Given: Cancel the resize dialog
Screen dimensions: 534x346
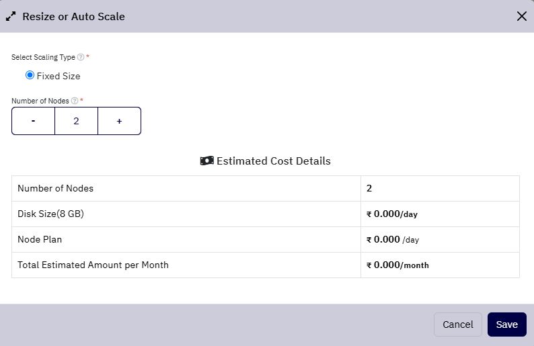Looking at the screenshot, I should click(x=458, y=325).
